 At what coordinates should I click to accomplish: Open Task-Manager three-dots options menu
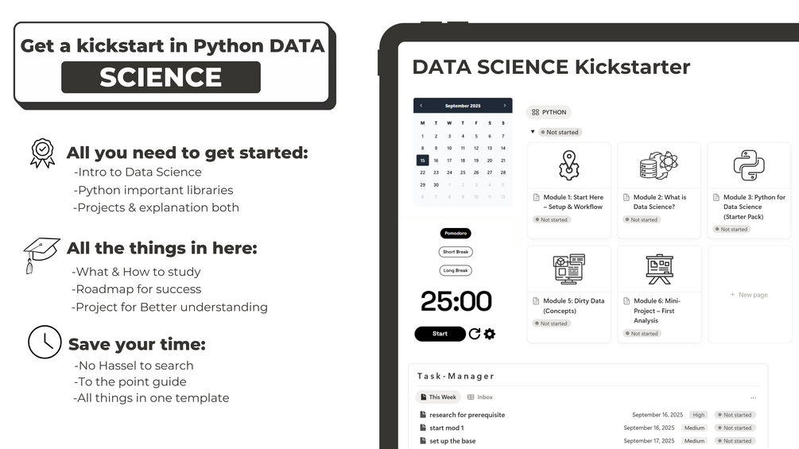[x=754, y=397]
